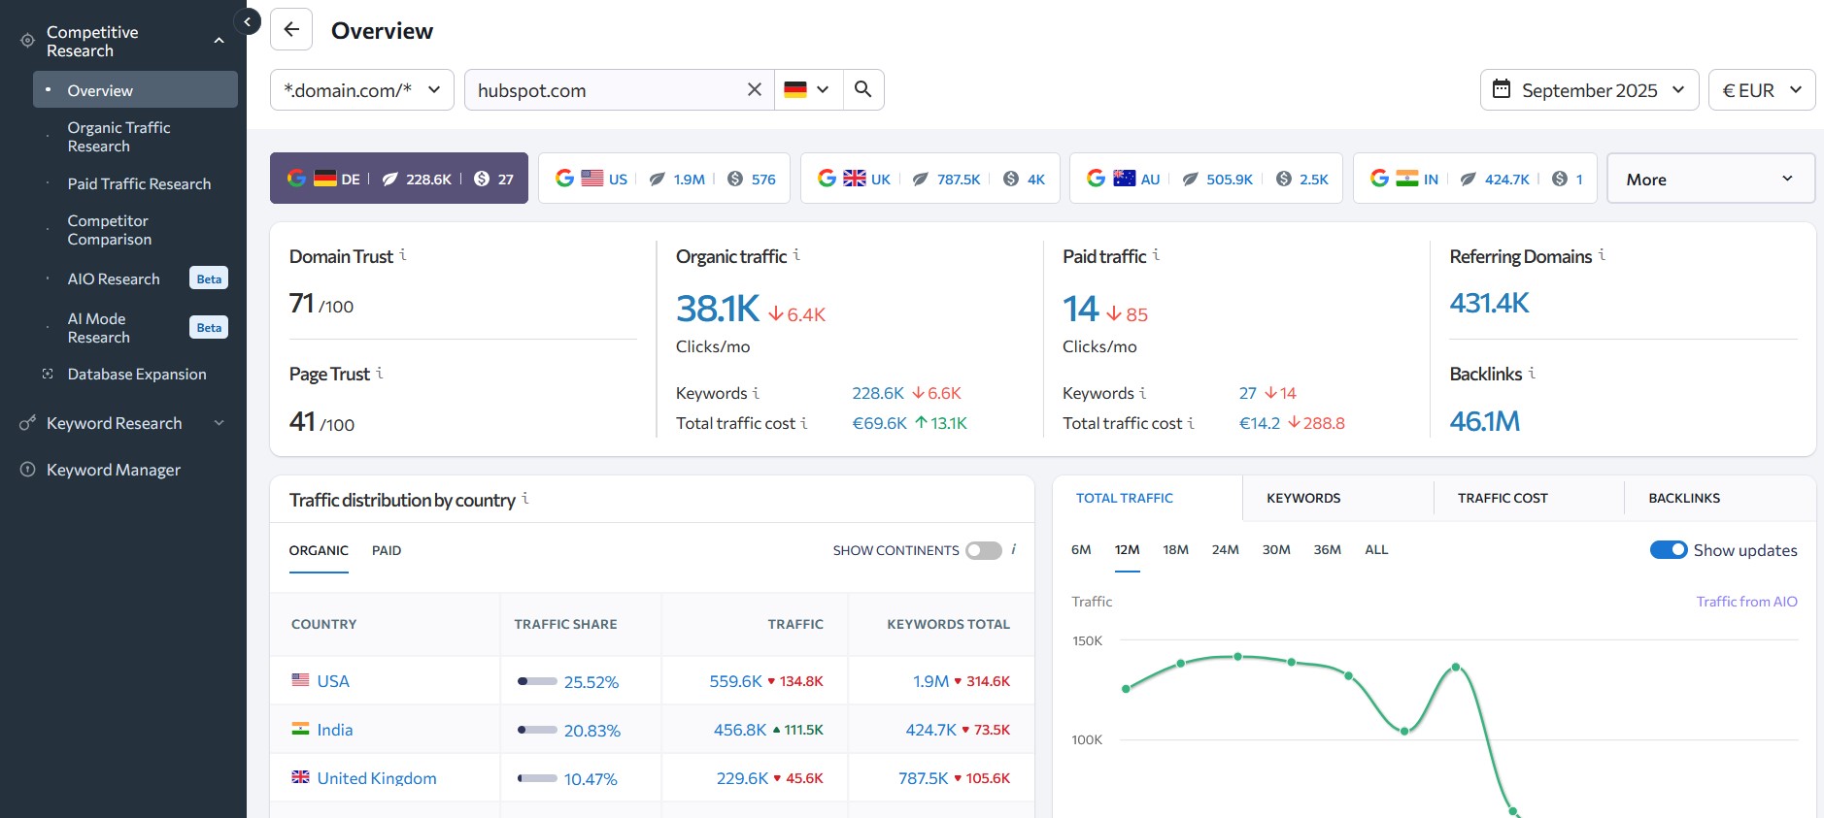The image size is (1824, 818).
Task: Click the info icon beside Organic traffic
Action: click(x=796, y=255)
